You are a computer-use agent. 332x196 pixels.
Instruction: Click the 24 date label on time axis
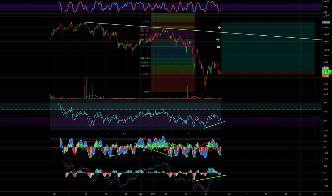[206, 194]
